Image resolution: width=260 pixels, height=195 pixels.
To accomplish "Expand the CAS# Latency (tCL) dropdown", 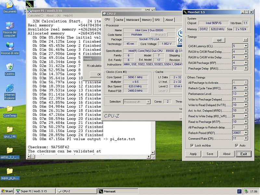I will click(246, 46).
